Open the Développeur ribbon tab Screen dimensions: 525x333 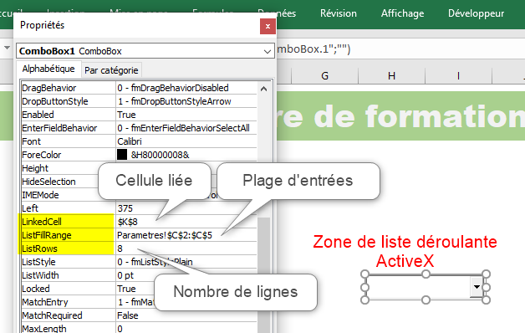(476, 13)
